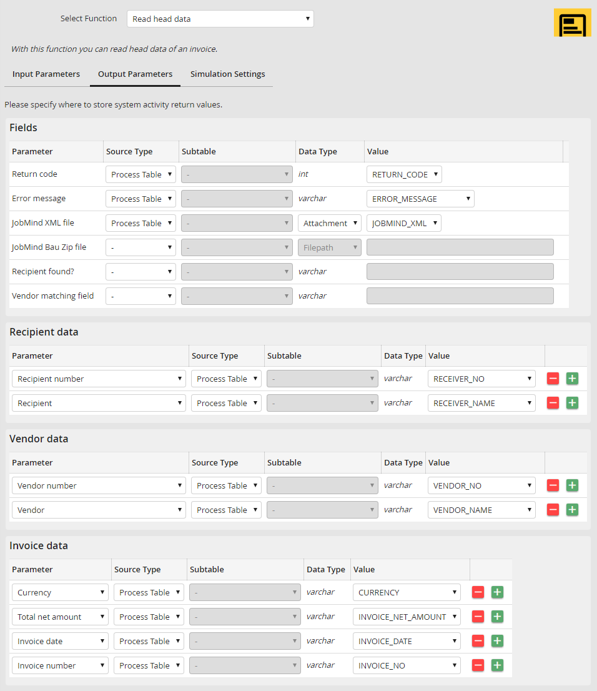Open the Simulation Settings tab
The image size is (597, 691).
point(227,74)
